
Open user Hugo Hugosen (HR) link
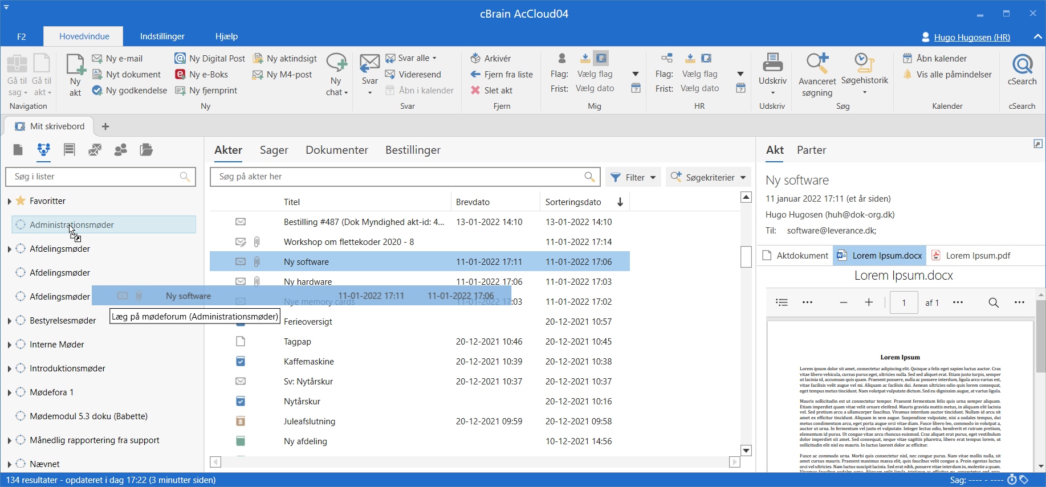click(971, 37)
